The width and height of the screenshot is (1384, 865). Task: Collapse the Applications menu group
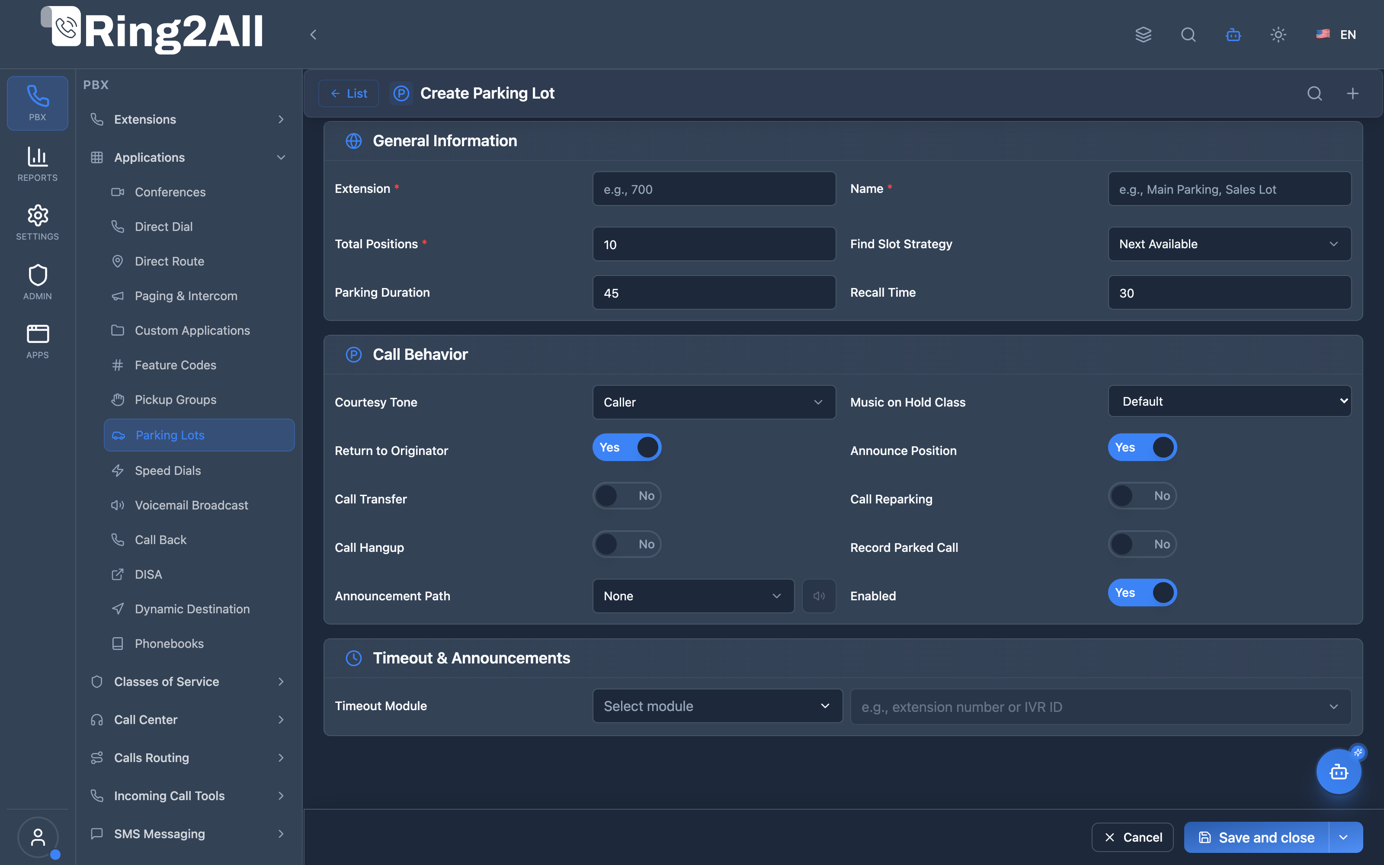[x=188, y=157]
